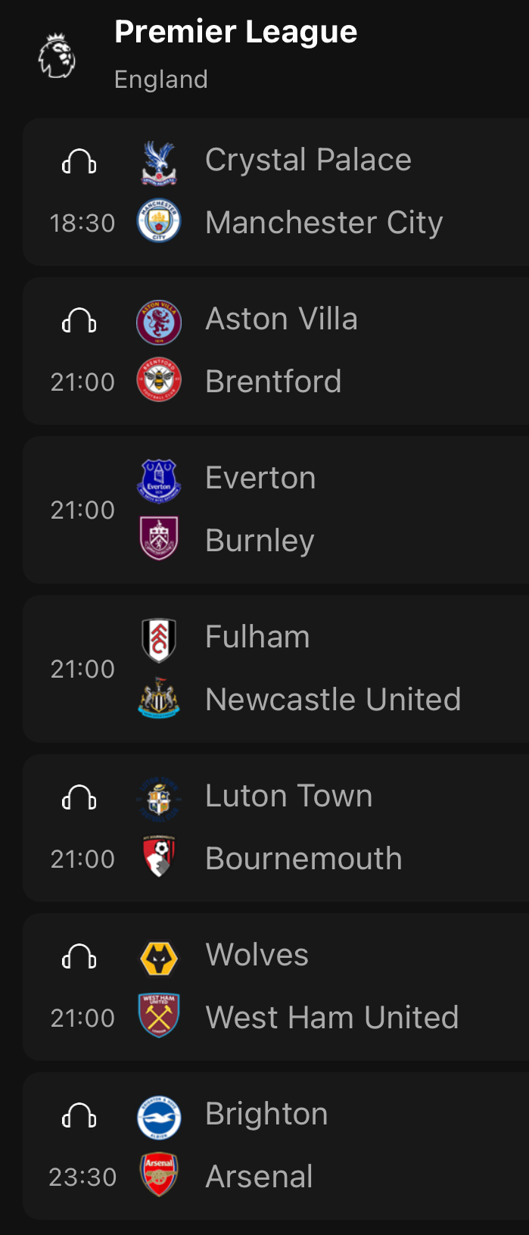Select the Bournemouth team name
The width and height of the screenshot is (529, 1235).
coord(303,859)
